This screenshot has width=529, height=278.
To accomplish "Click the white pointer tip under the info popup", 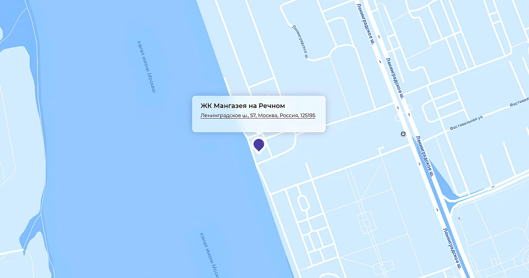I will point(259,134).
